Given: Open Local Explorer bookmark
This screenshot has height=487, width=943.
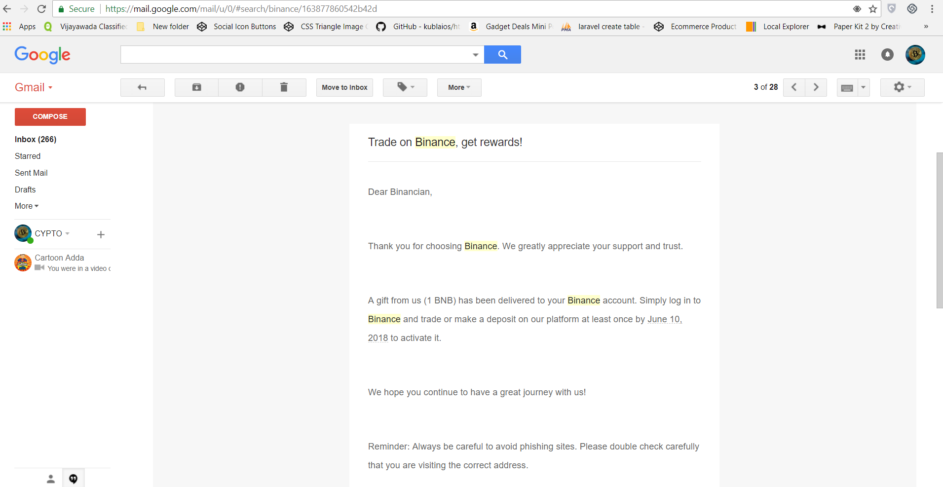Looking at the screenshot, I should (x=778, y=27).
